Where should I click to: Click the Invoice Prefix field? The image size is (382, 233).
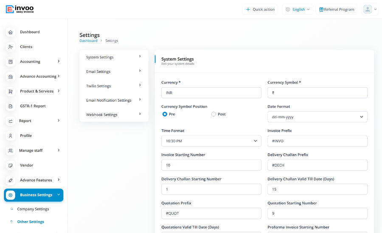317,141
